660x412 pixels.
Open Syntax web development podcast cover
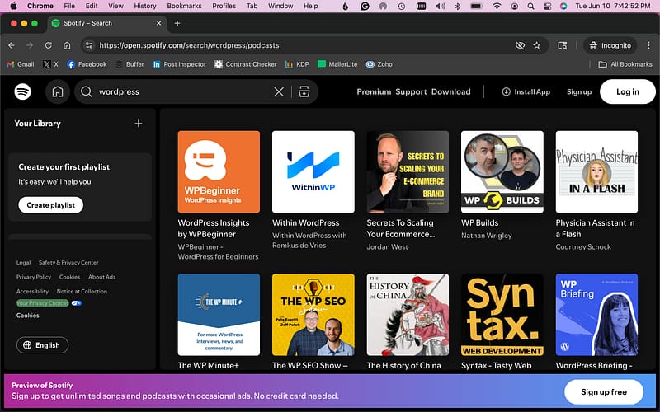(x=502, y=315)
